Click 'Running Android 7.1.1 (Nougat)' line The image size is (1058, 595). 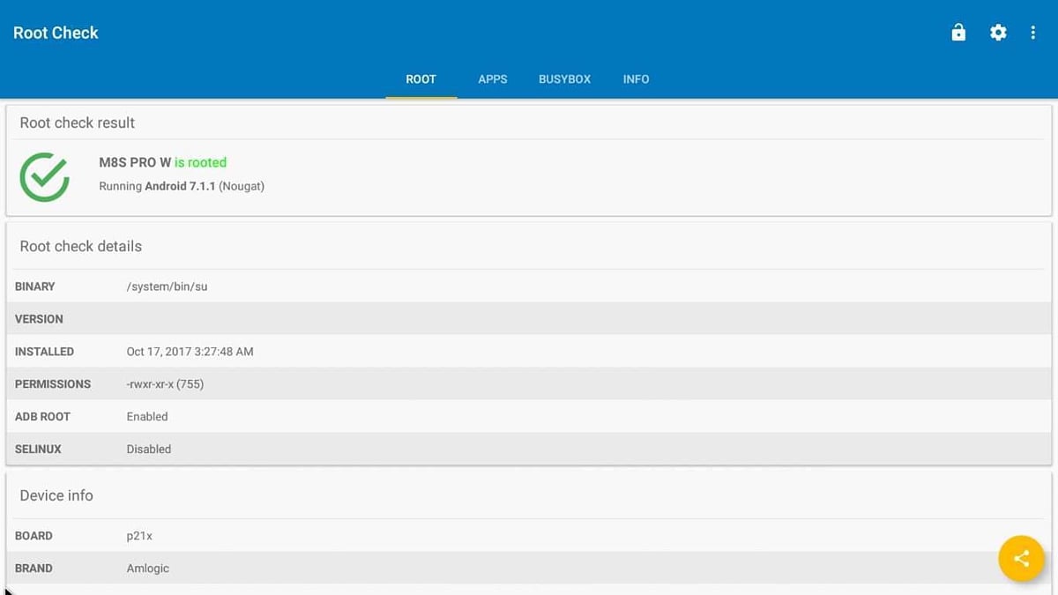tap(182, 186)
